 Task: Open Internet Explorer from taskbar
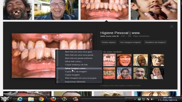pos(20,99)
